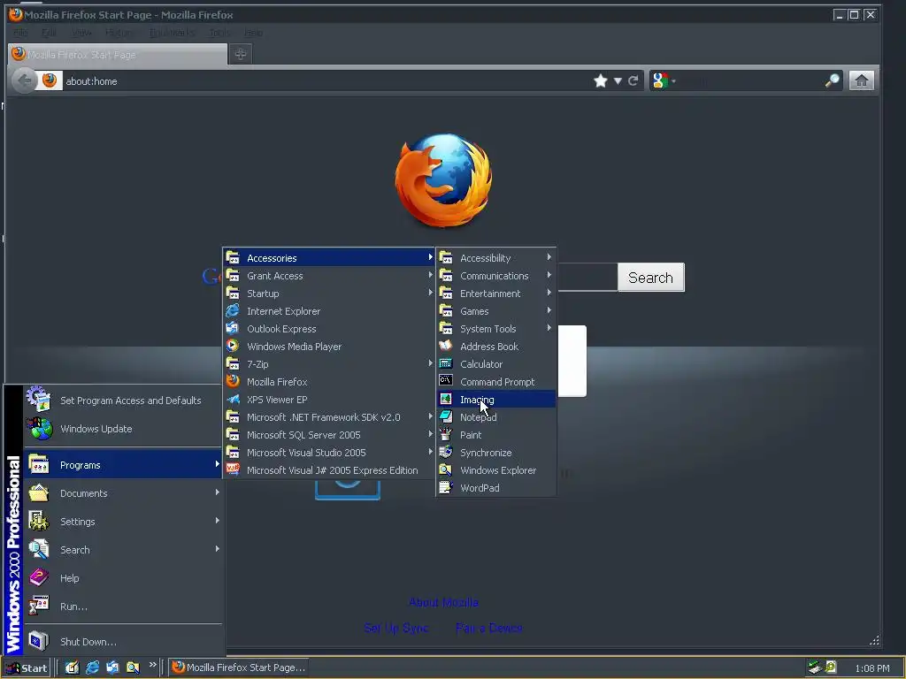Expand Microsoft .NET Framework SDK v2.0 submenu
This screenshot has width=906, height=679.
[329, 417]
